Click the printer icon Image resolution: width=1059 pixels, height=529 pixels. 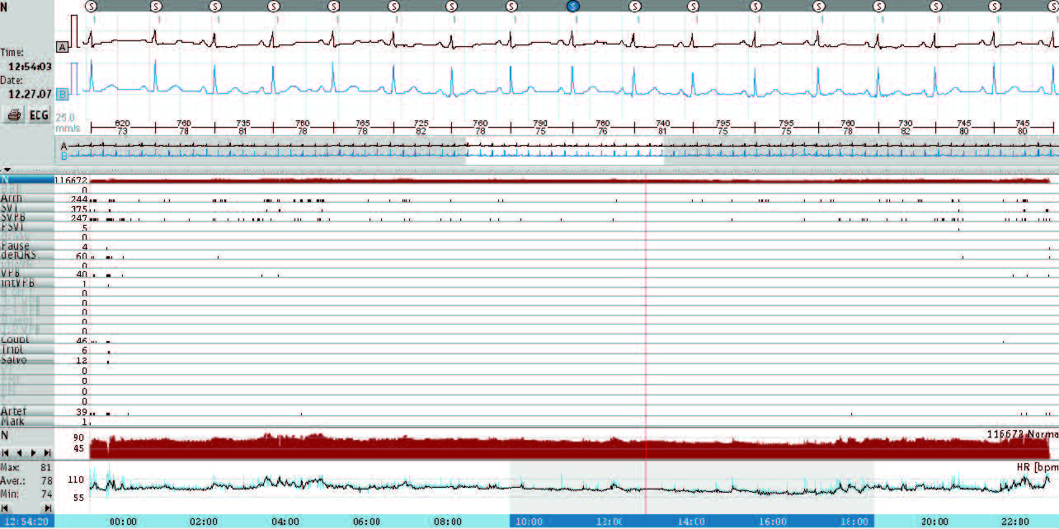[14, 115]
